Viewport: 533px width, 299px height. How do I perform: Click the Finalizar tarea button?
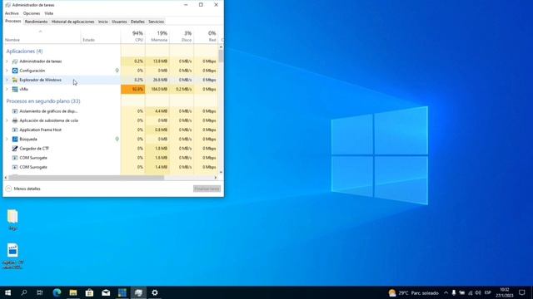pos(207,189)
